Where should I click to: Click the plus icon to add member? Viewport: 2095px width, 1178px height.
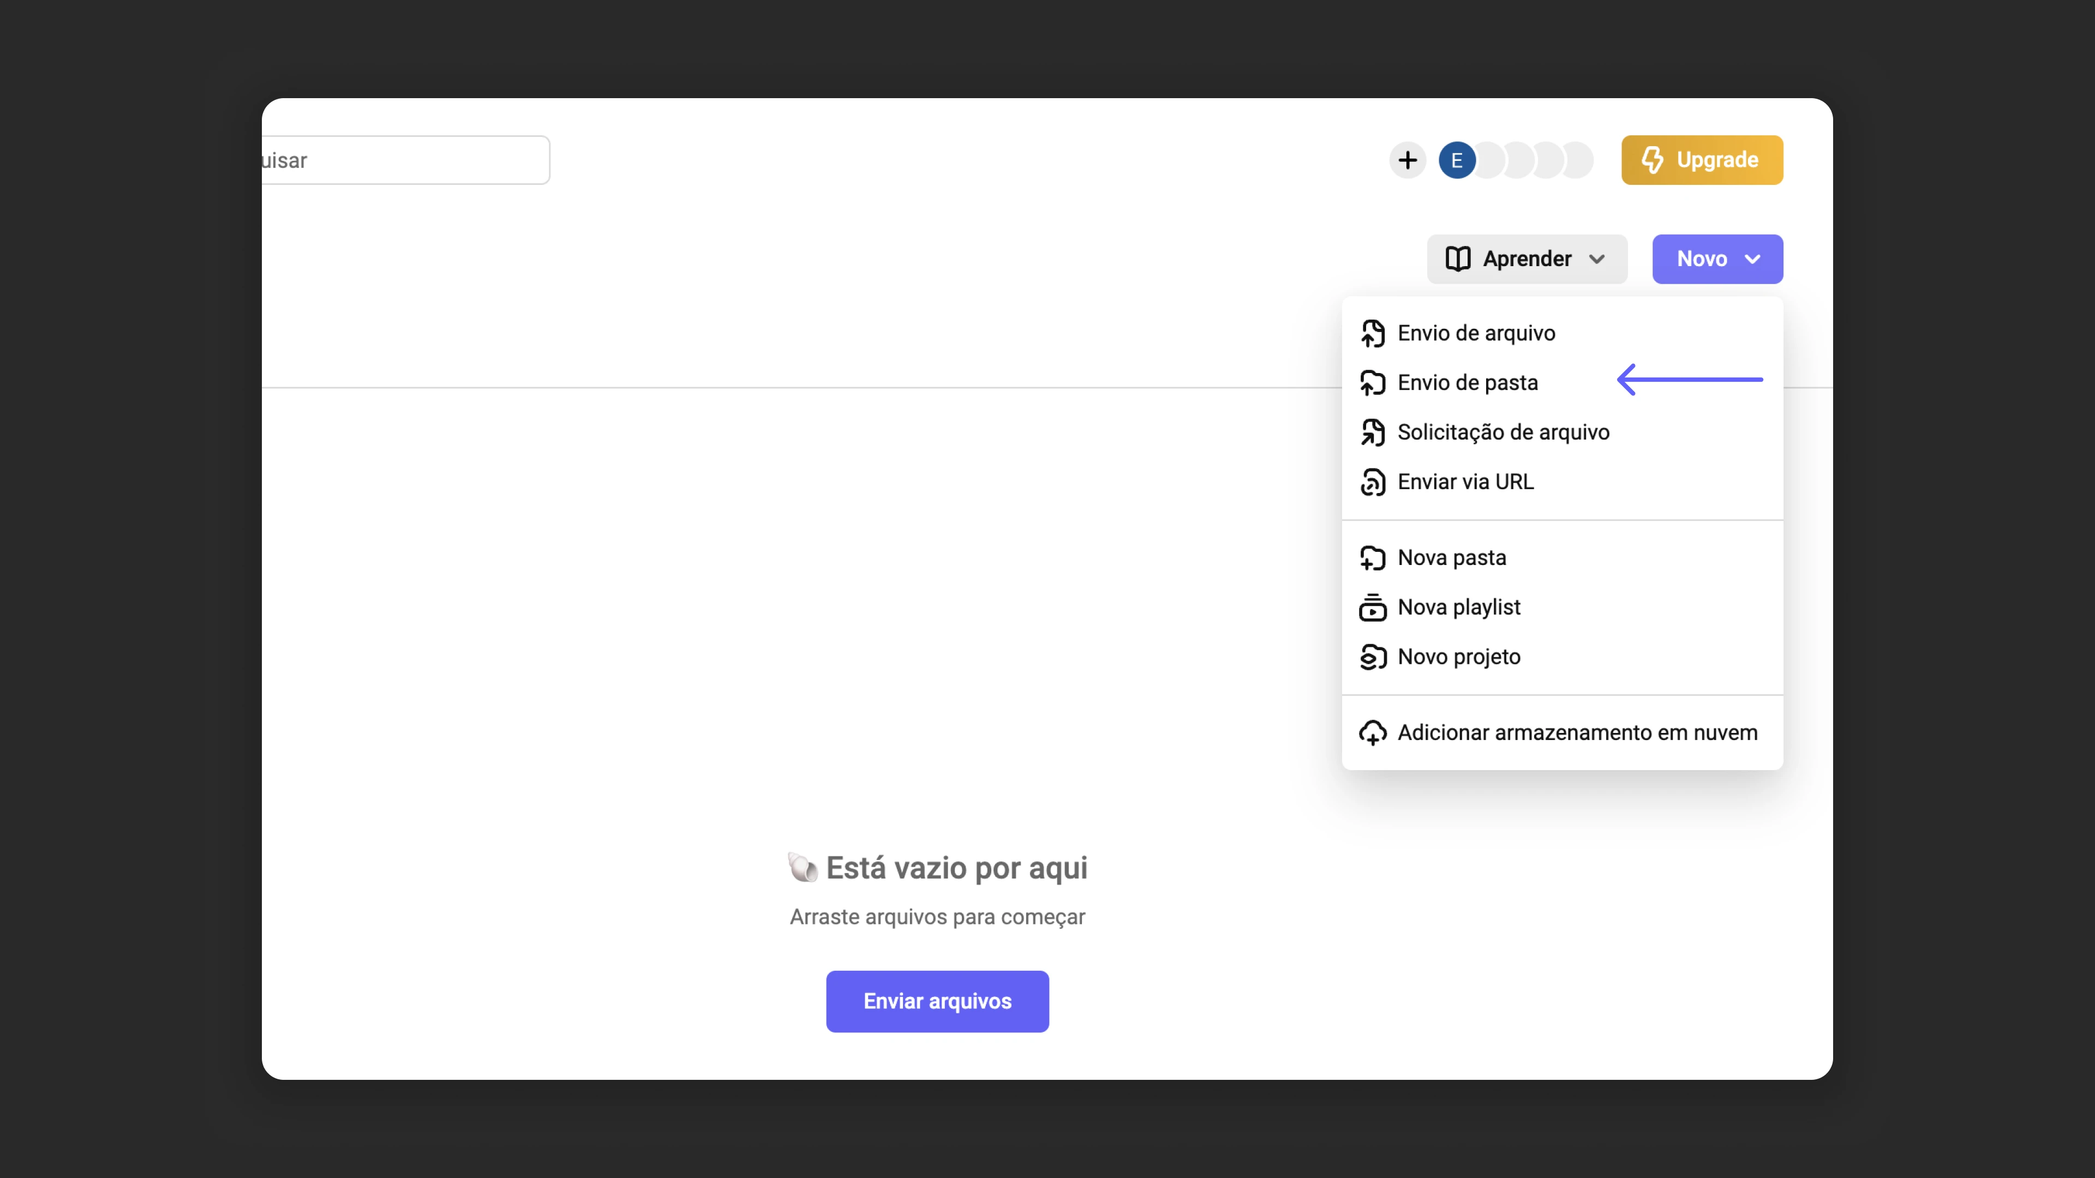pos(1408,160)
